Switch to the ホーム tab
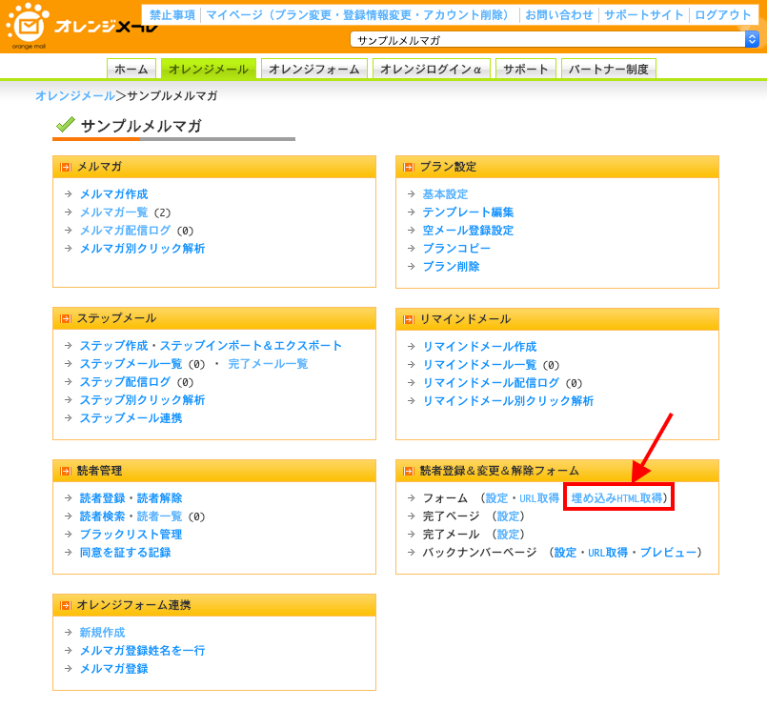 click(131, 69)
